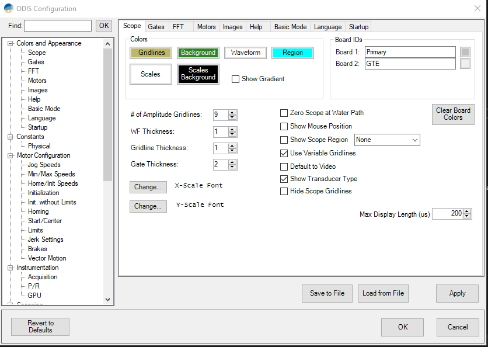Open the cyan Region color swatch

point(292,53)
